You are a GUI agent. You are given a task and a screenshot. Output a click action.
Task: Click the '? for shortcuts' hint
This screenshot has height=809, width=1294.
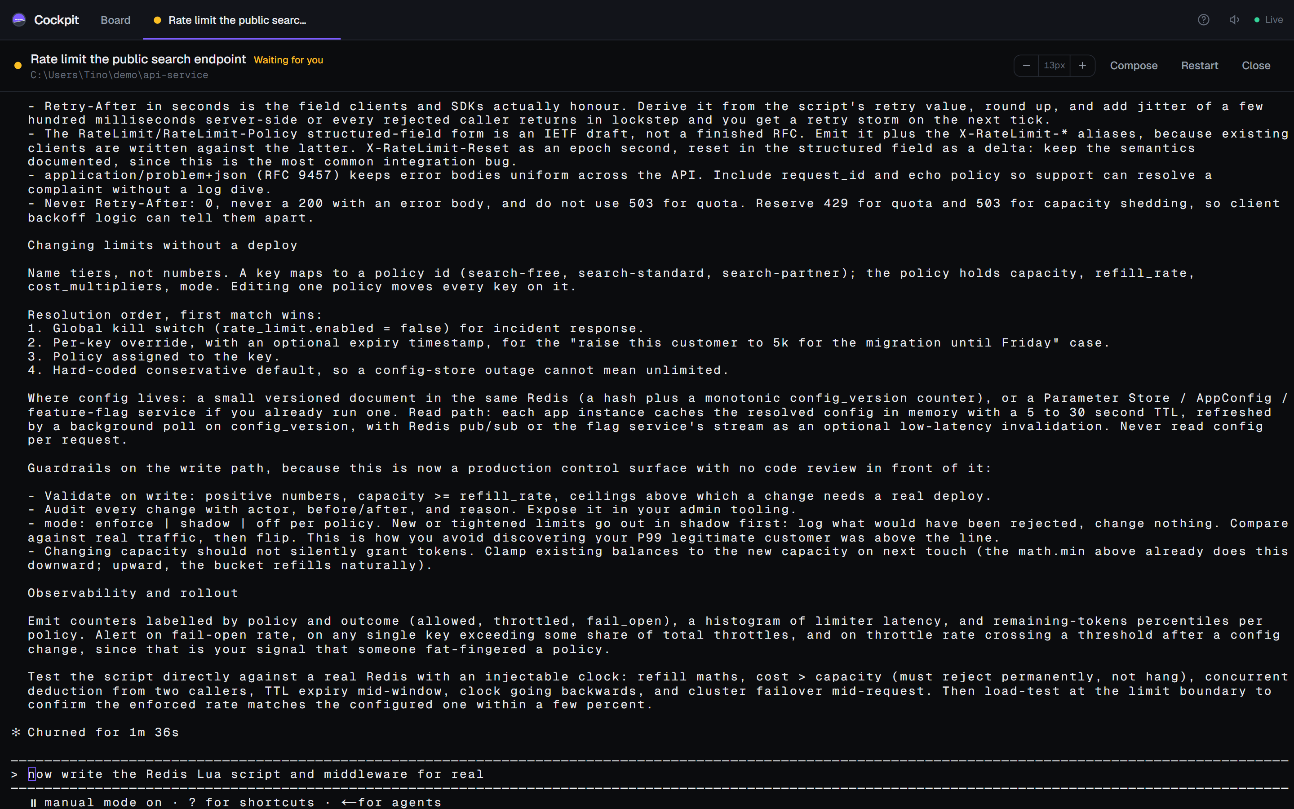(x=251, y=802)
